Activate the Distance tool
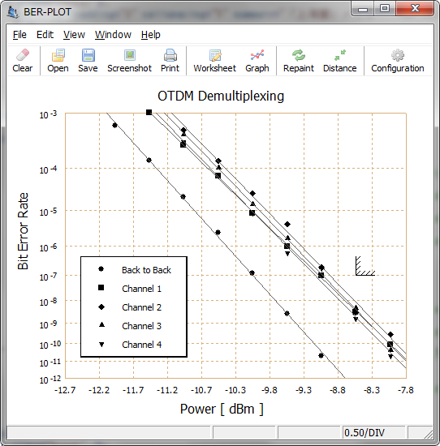The width and height of the screenshot is (440, 446). coord(340,61)
